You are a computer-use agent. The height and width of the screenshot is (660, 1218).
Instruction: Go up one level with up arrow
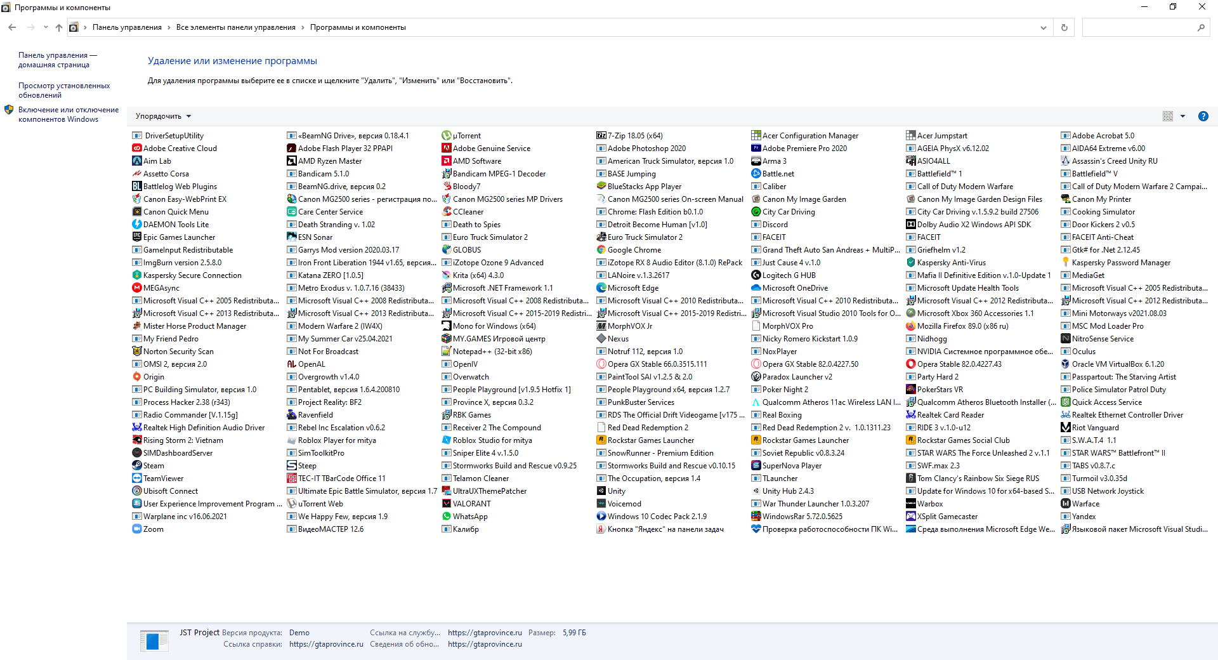pos(59,27)
